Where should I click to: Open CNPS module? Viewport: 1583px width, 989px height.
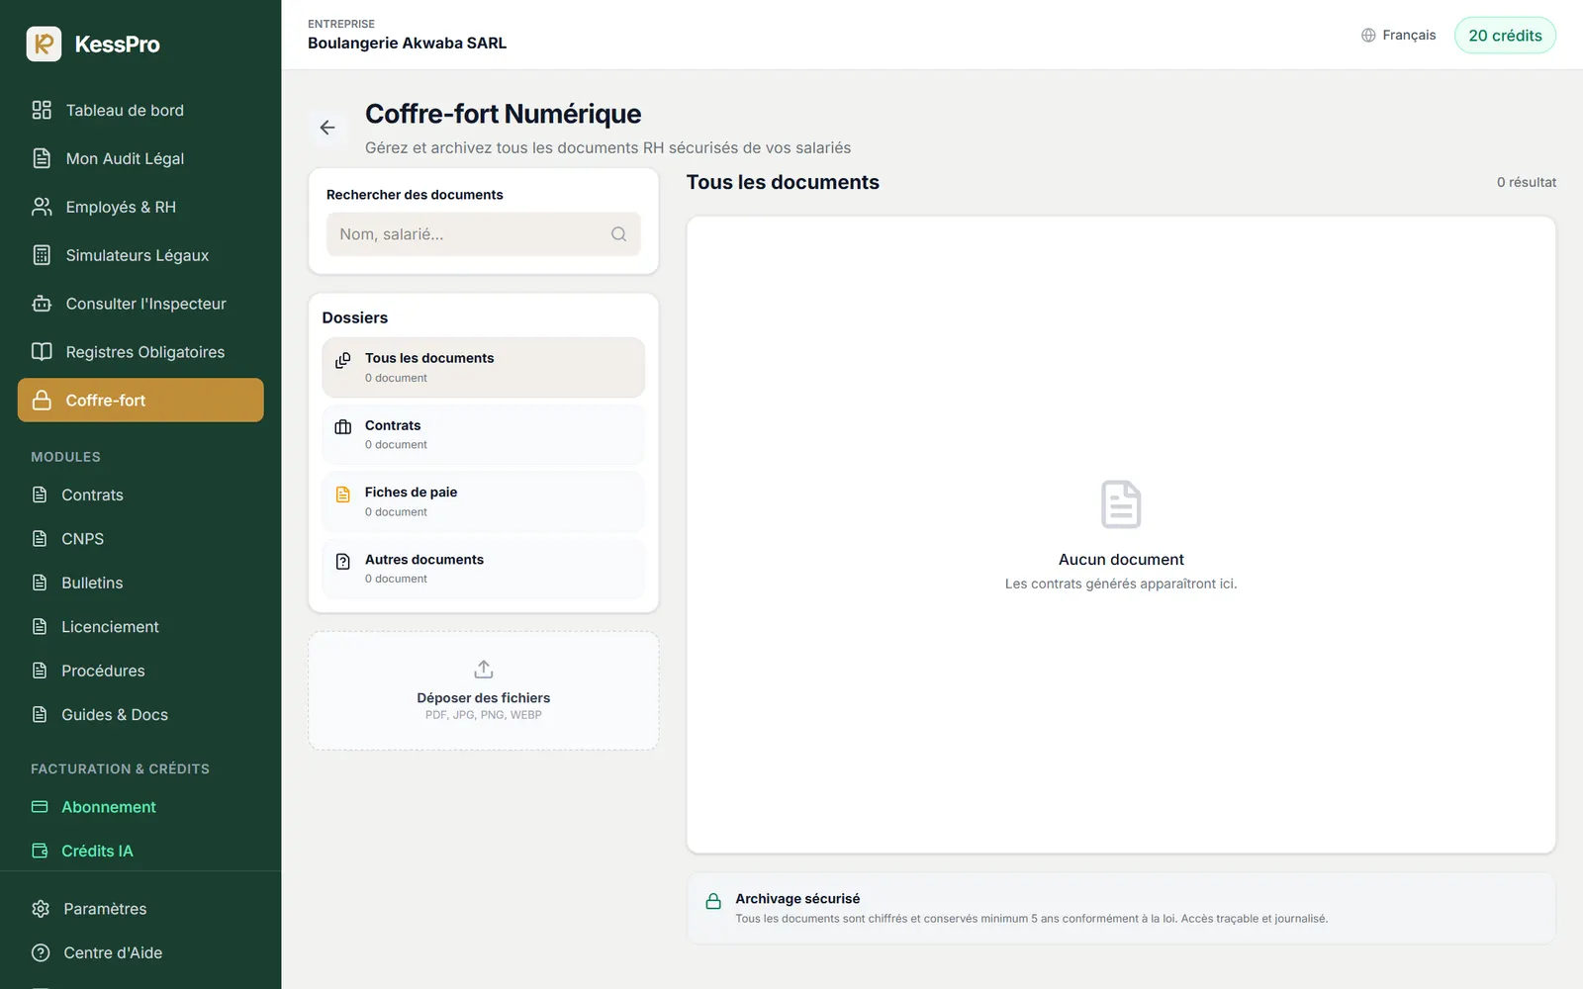point(140,539)
